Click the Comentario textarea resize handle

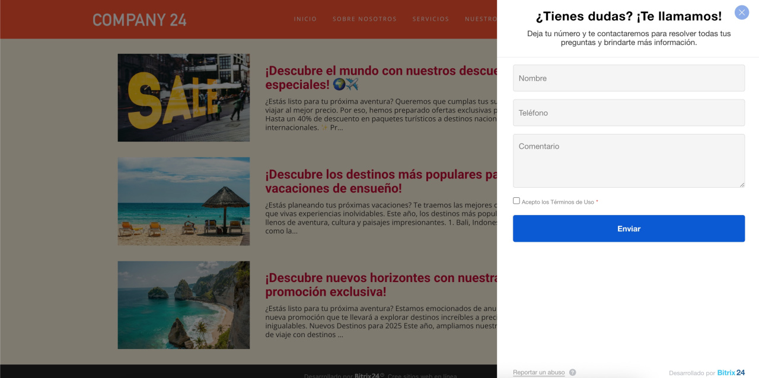click(x=741, y=184)
